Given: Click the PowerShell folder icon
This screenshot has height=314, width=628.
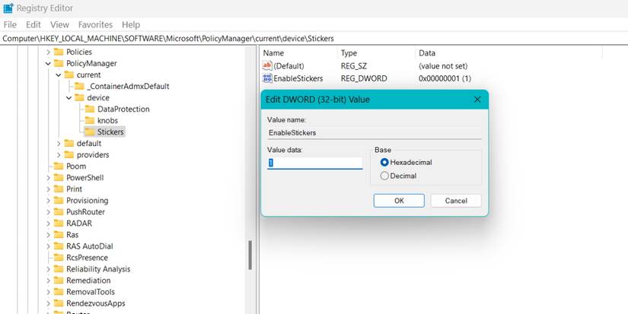Looking at the screenshot, I should pyautogui.click(x=59, y=177).
